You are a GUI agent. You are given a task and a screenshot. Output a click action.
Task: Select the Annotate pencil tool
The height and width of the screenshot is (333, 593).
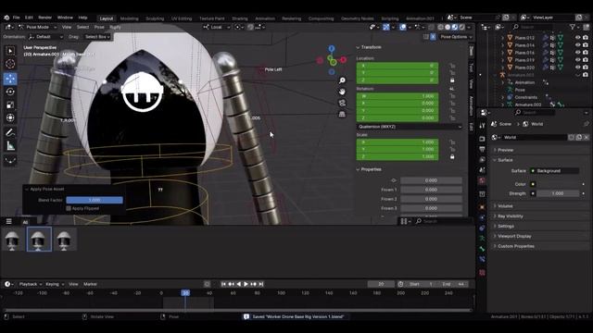tap(10, 132)
